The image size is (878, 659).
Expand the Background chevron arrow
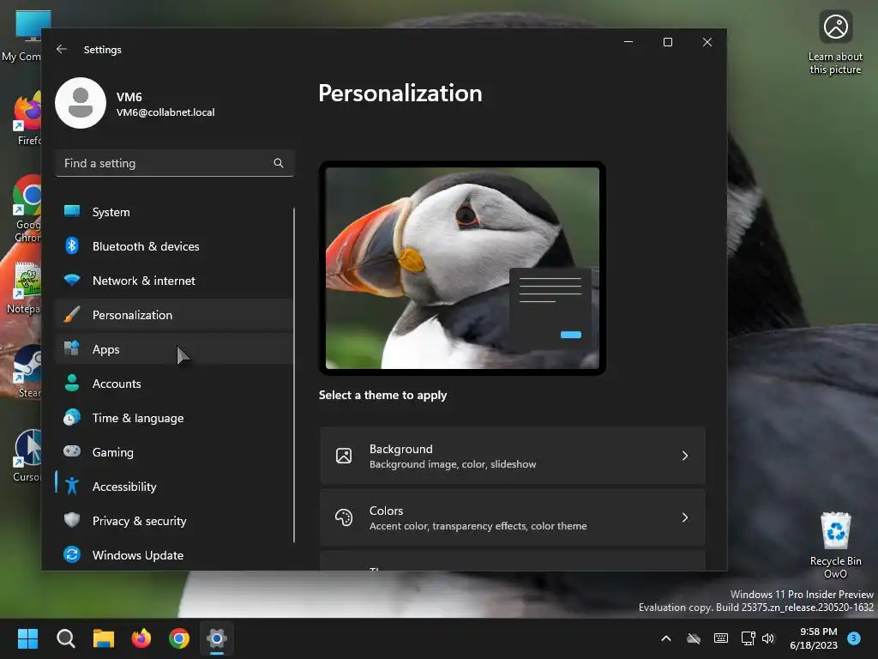pos(685,456)
